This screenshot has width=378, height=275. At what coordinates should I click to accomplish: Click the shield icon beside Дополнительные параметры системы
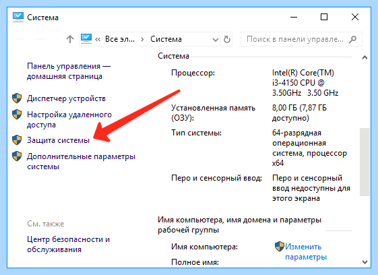tap(17, 156)
